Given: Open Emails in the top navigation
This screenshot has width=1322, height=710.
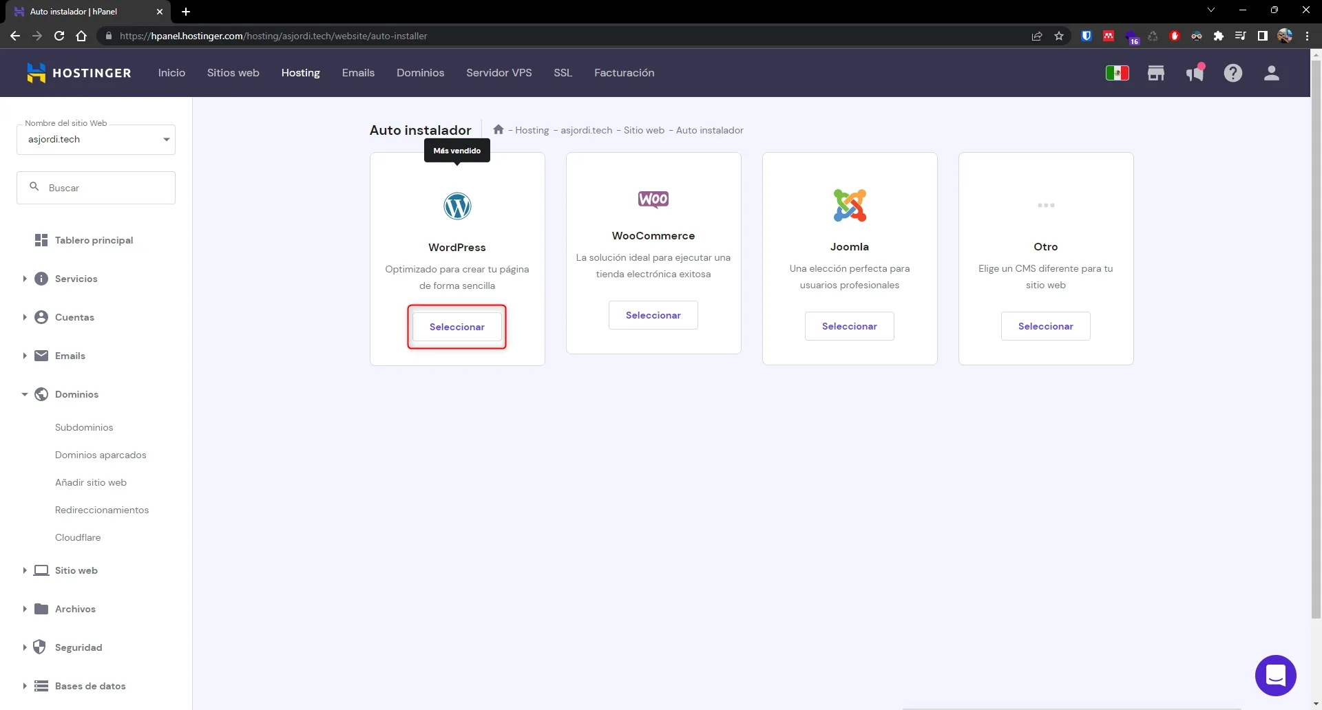Looking at the screenshot, I should [358, 73].
